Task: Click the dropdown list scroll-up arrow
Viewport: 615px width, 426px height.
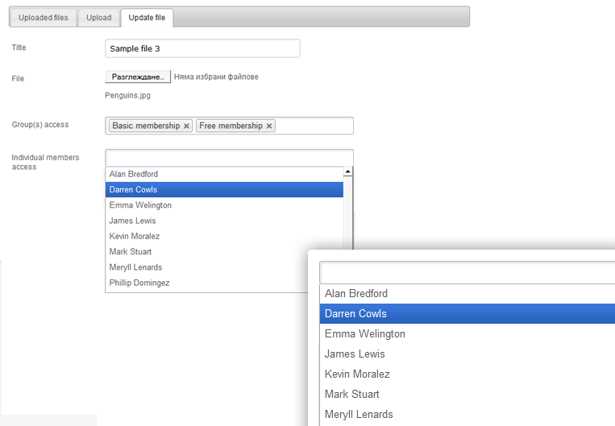Action: (x=348, y=172)
